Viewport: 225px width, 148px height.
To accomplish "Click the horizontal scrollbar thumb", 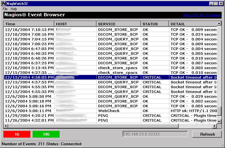I will (93, 126).
